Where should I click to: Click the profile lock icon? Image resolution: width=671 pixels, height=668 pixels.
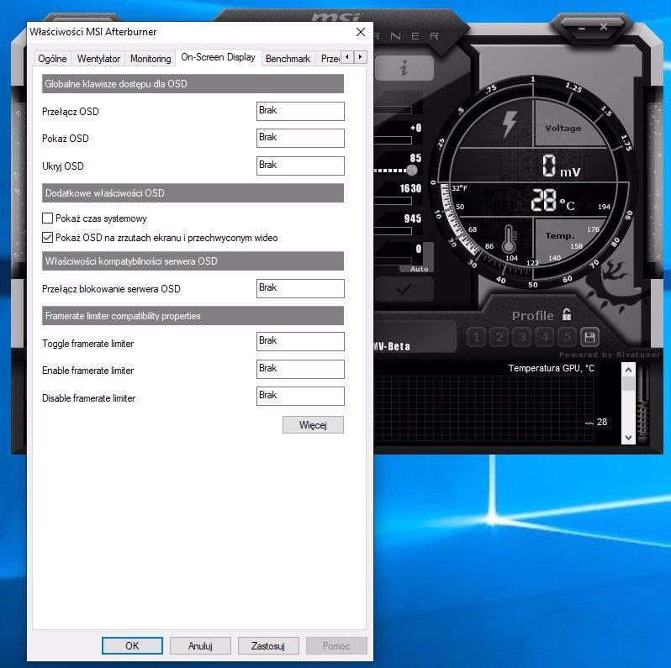click(568, 315)
